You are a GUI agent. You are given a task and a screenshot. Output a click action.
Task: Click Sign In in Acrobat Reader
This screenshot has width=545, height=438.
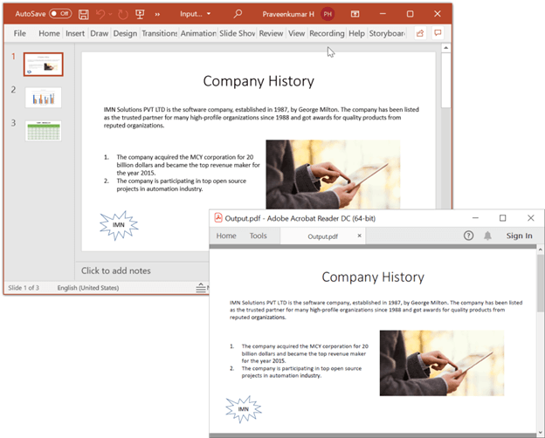coord(519,236)
